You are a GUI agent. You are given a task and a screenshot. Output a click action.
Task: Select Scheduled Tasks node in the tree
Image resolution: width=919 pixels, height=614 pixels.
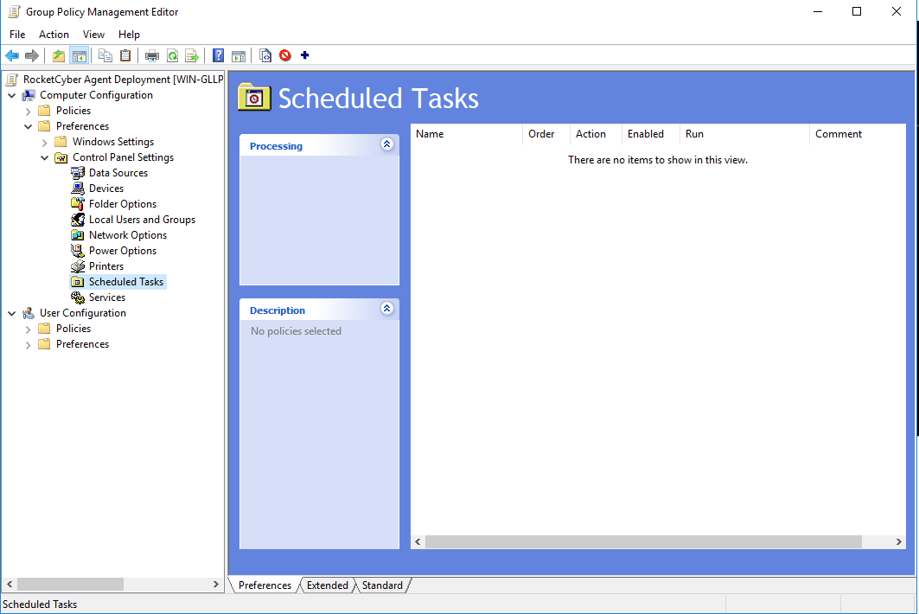point(126,282)
